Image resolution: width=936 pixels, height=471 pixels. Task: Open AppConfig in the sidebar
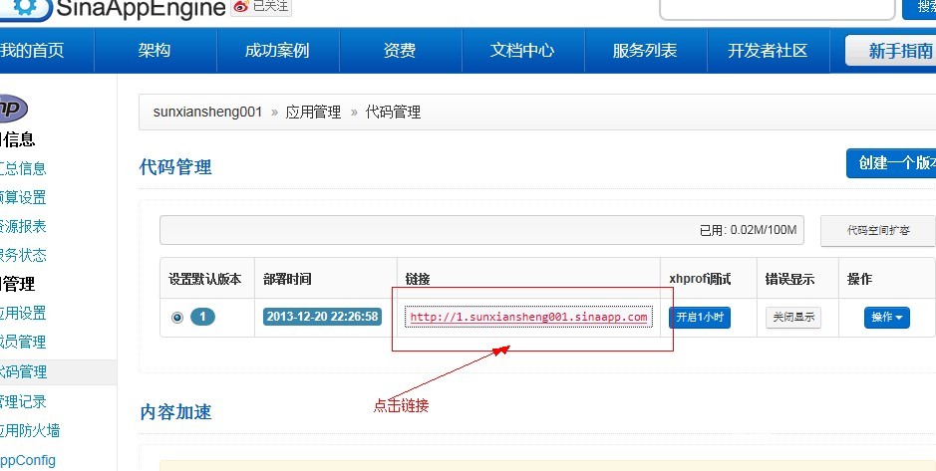click(x=28, y=460)
